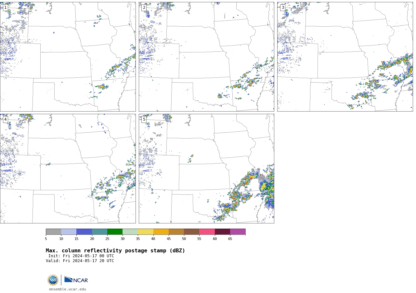Click the pink 55-60 dBZ swatch
The height and width of the screenshot is (293, 416).
[x=207, y=232]
